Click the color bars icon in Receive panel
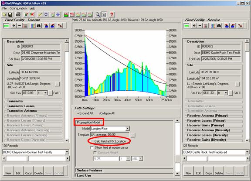Viewport: 251px width, 181px height. tap(213, 26)
